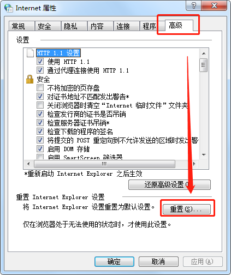Enable 不将加密的页存盘 checkbox

click(40, 88)
